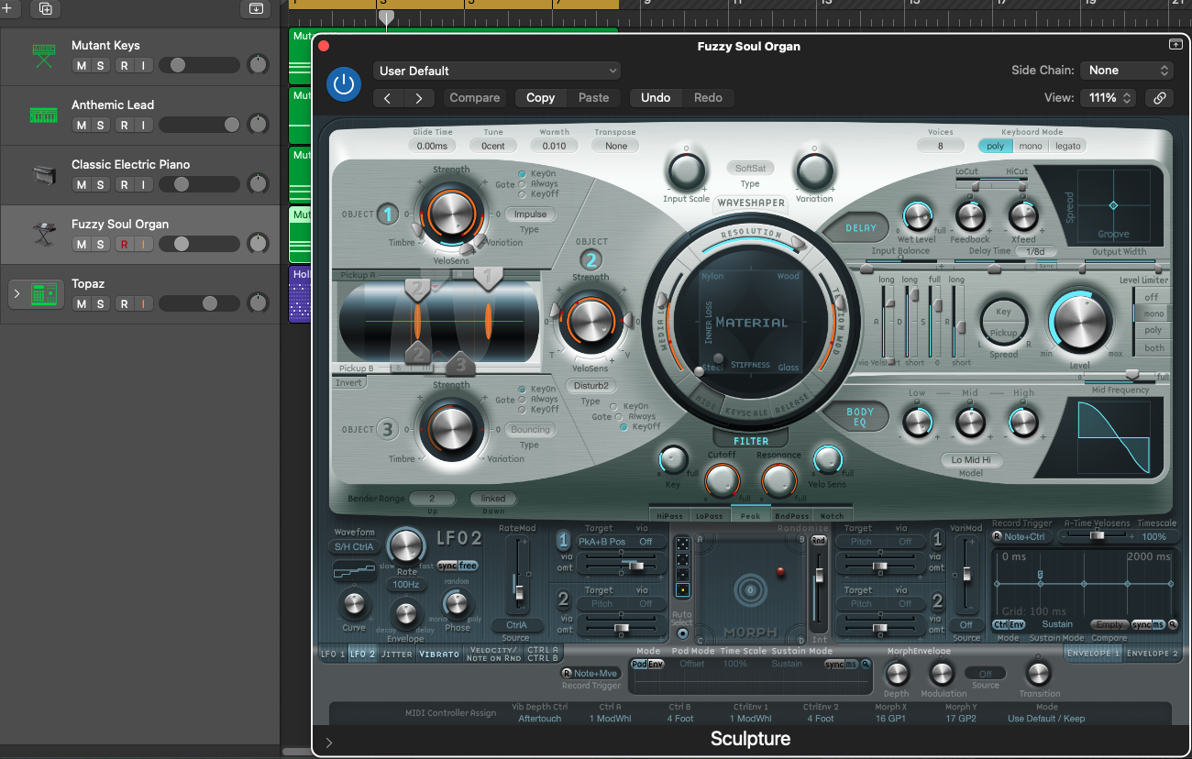Click the Waveshaper Input Scale knob
Image resolution: width=1192 pixels, height=759 pixels.
point(687,171)
